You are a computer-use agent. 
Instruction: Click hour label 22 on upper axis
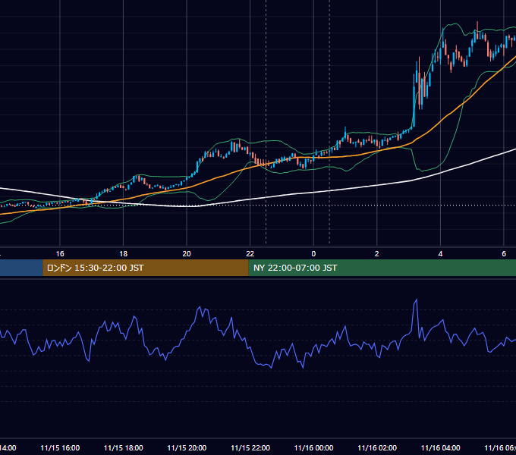pyautogui.click(x=250, y=254)
